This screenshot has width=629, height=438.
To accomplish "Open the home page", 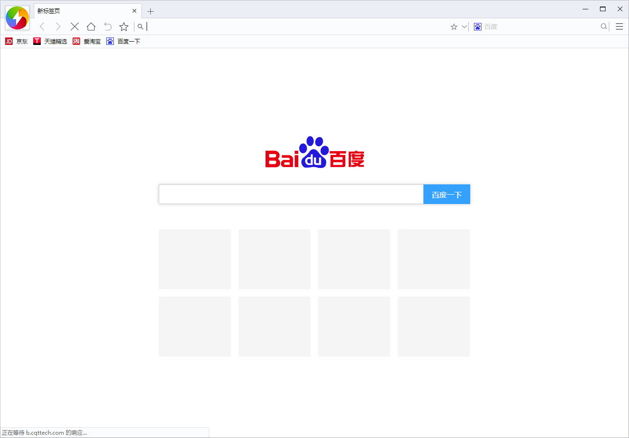I will click(91, 27).
